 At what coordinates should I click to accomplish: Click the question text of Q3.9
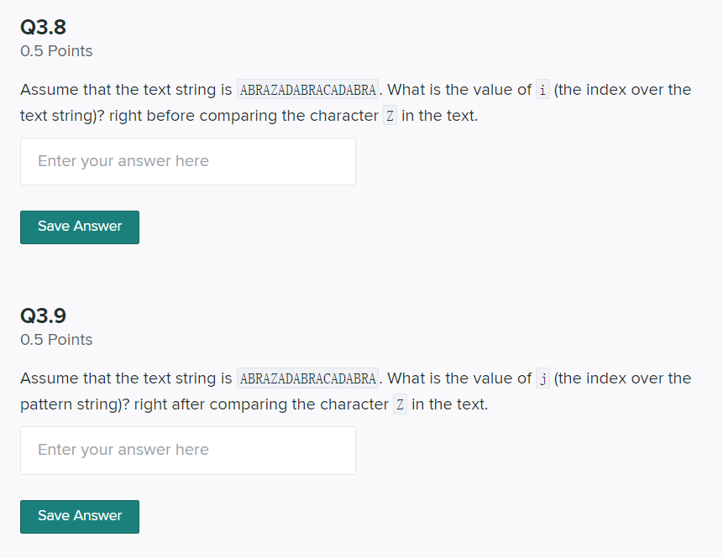126,378
